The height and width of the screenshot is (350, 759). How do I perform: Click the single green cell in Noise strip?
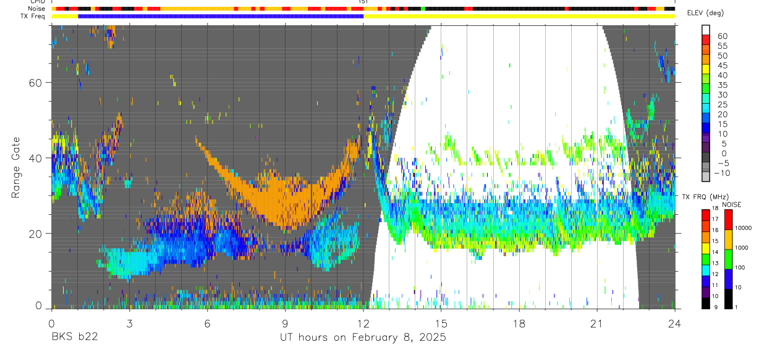coord(423,9)
